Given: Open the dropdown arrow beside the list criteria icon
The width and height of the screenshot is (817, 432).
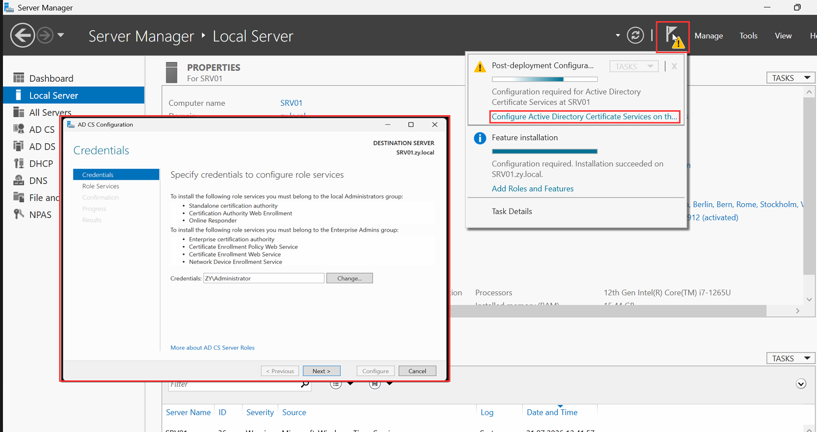Looking at the screenshot, I should coord(350,384).
